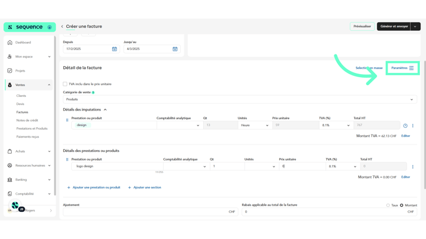Click the Prévisualiser button
The height and width of the screenshot is (239, 426).
[x=362, y=27]
